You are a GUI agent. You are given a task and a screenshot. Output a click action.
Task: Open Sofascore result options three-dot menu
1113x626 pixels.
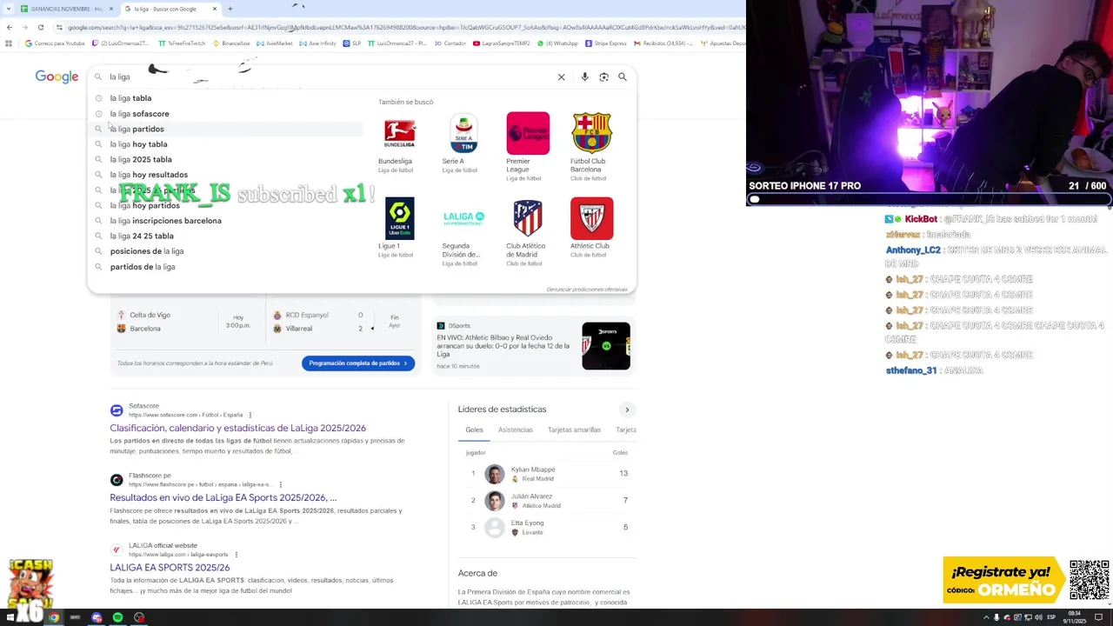pos(250,416)
